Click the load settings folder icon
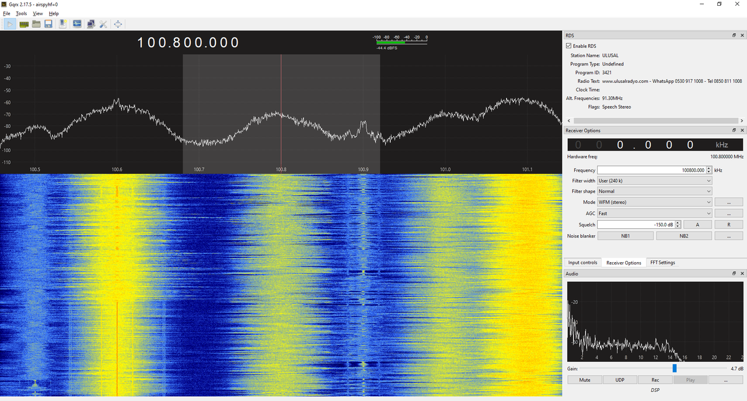Viewport: 747px width, 401px height. click(x=36, y=24)
